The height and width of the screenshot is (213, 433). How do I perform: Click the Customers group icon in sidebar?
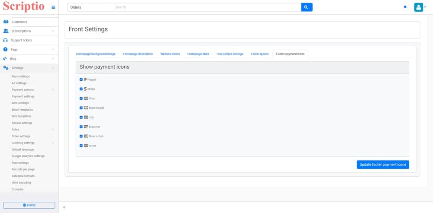click(x=6, y=22)
